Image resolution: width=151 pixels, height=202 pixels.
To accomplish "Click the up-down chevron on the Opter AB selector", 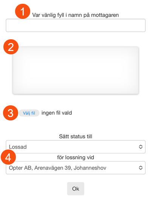I will tap(140, 168).
